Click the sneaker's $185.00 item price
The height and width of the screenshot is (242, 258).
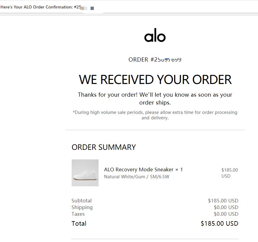pyautogui.click(x=229, y=170)
